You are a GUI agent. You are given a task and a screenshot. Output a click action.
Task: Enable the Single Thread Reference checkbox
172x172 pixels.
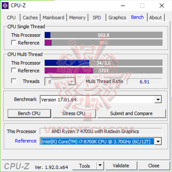pos(14,42)
